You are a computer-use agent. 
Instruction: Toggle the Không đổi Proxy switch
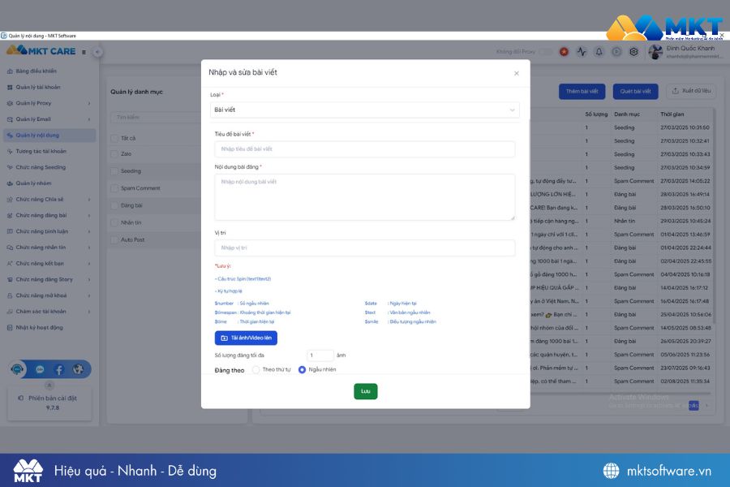tap(545, 52)
